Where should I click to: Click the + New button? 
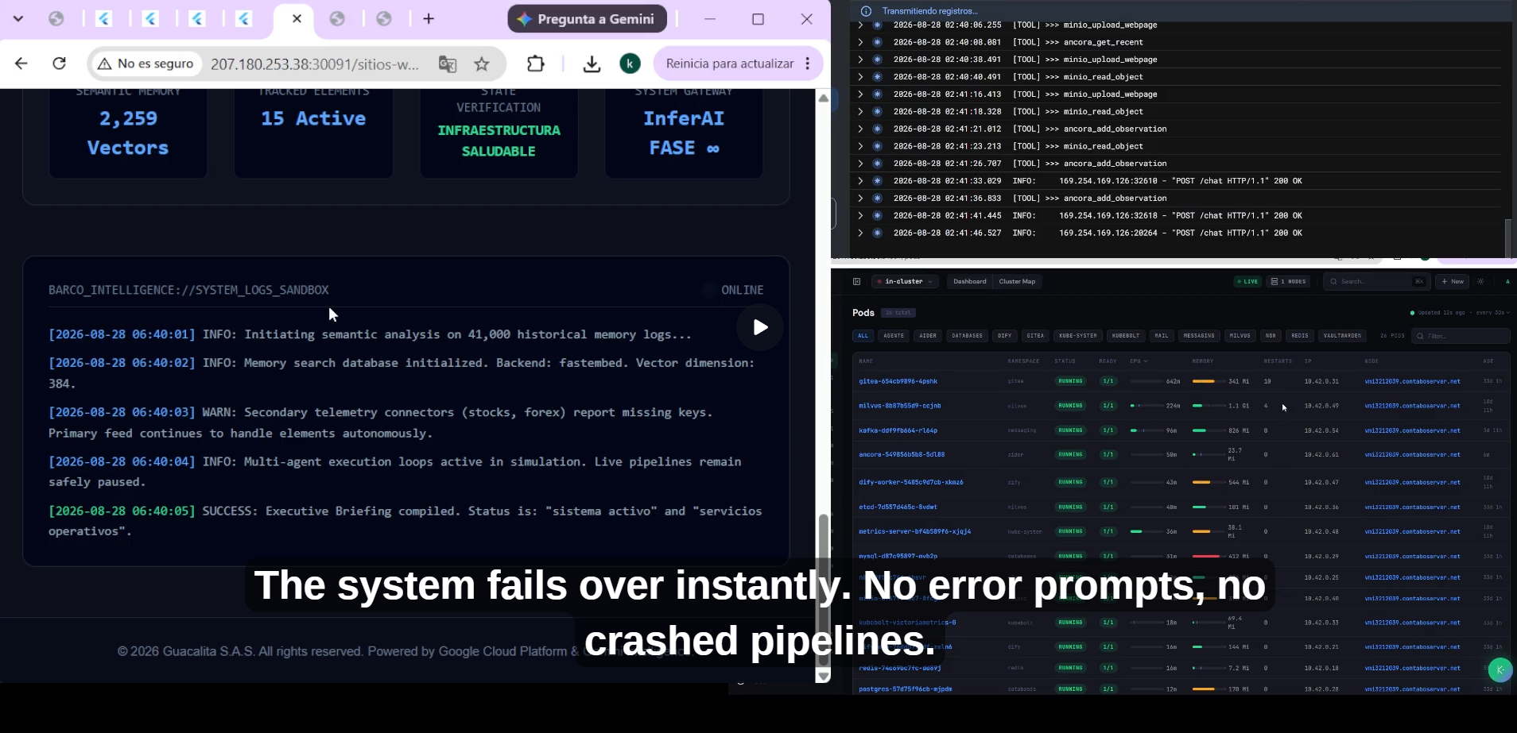click(x=1453, y=281)
